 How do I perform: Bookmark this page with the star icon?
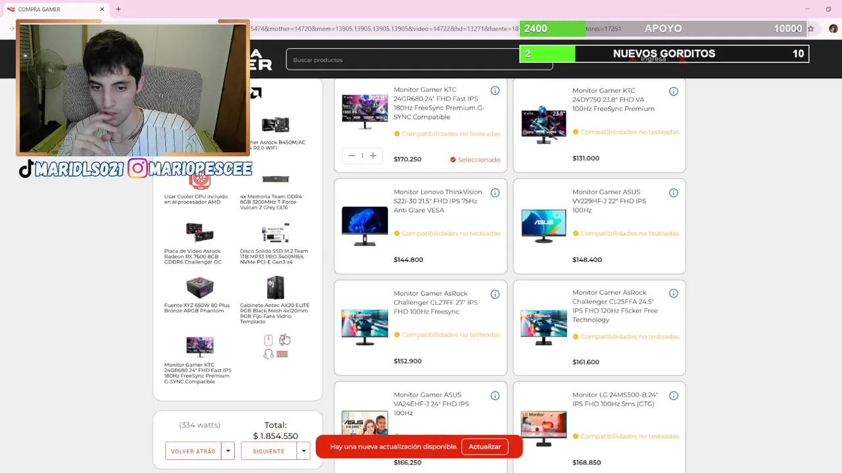pyautogui.click(x=810, y=29)
